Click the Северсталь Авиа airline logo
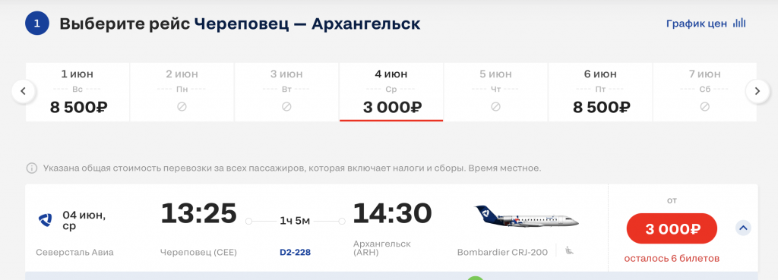Image resolution: width=778 pixels, height=280 pixels. pyautogui.click(x=46, y=219)
